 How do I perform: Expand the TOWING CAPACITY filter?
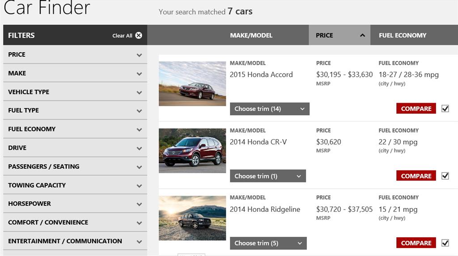click(75, 185)
